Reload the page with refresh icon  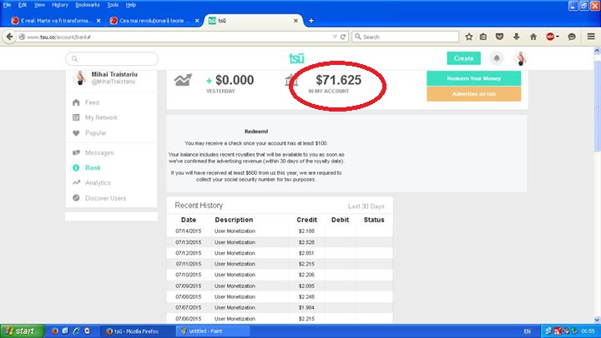[x=343, y=37]
